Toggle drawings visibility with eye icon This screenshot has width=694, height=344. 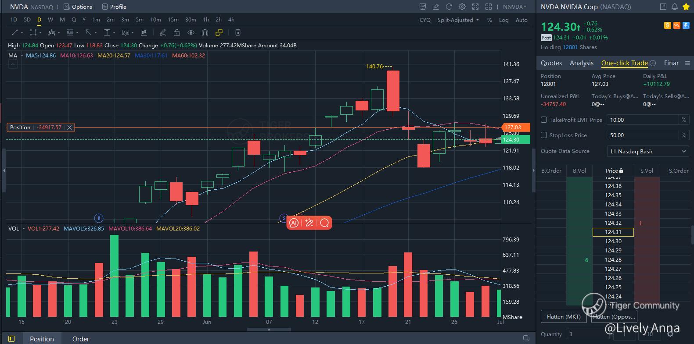pyautogui.click(x=191, y=32)
